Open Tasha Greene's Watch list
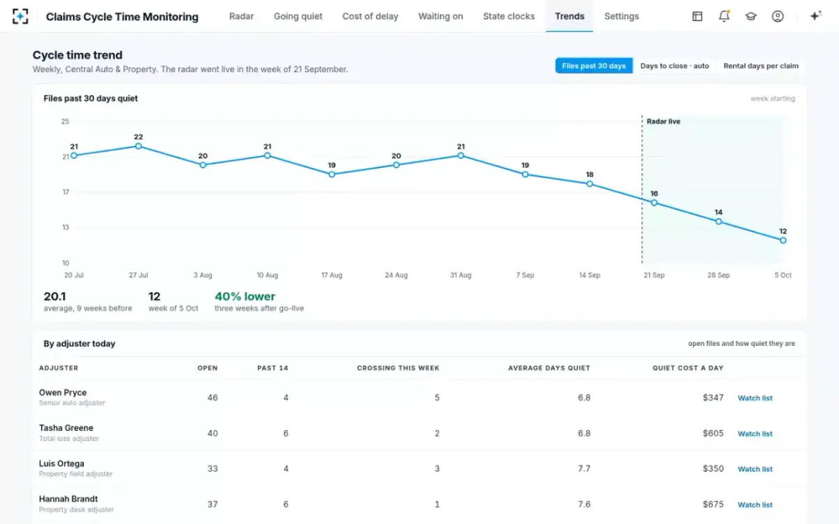 tap(755, 434)
